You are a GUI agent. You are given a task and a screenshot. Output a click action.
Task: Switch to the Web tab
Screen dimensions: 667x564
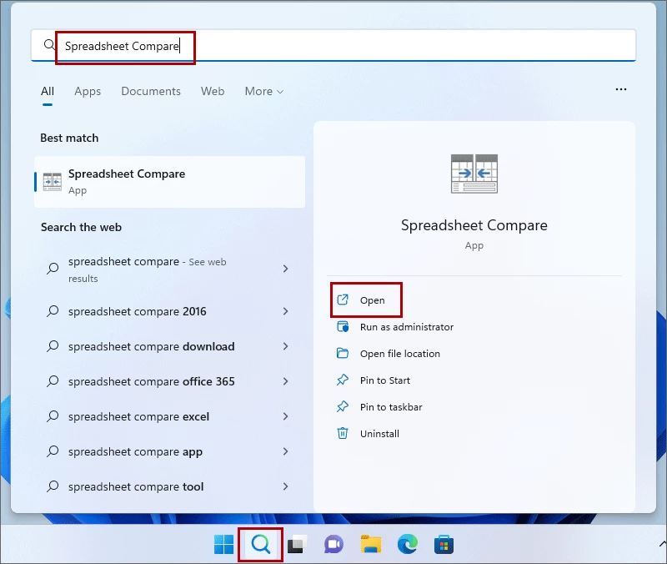click(x=213, y=91)
